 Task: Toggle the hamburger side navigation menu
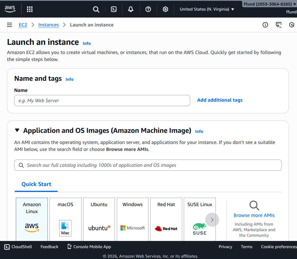tap(9, 25)
